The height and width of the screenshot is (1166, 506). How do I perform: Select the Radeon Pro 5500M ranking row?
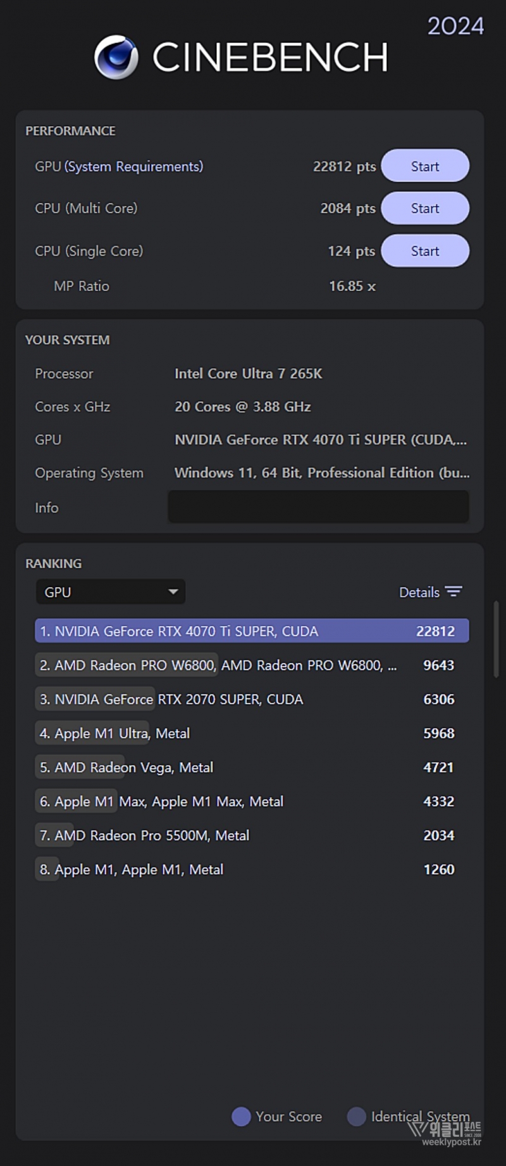click(x=252, y=835)
